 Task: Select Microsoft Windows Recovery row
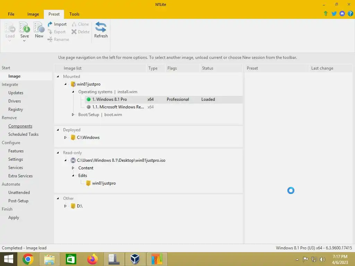[164, 107]
